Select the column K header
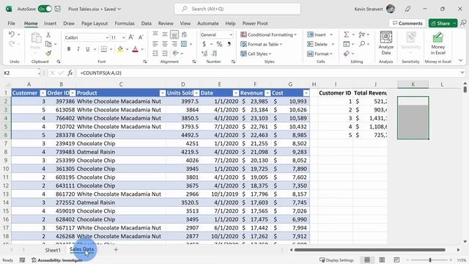 pos(413,84)
